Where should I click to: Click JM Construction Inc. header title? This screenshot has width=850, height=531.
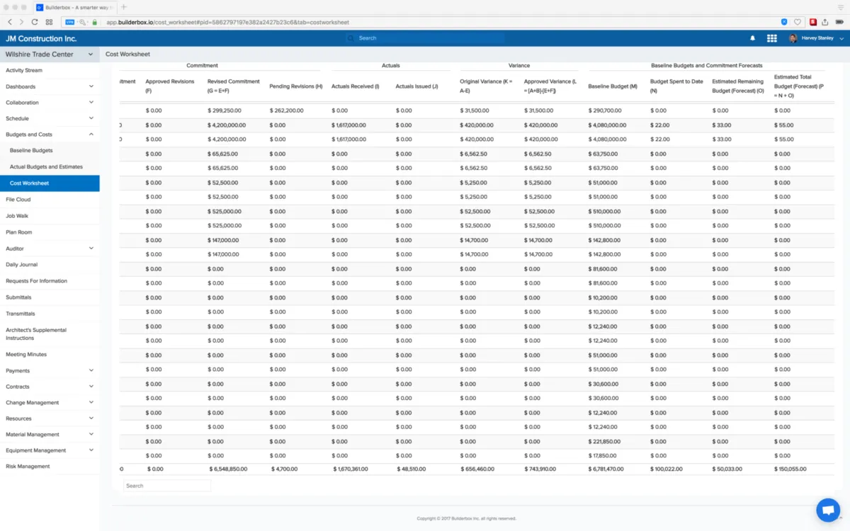coord(41,38)
